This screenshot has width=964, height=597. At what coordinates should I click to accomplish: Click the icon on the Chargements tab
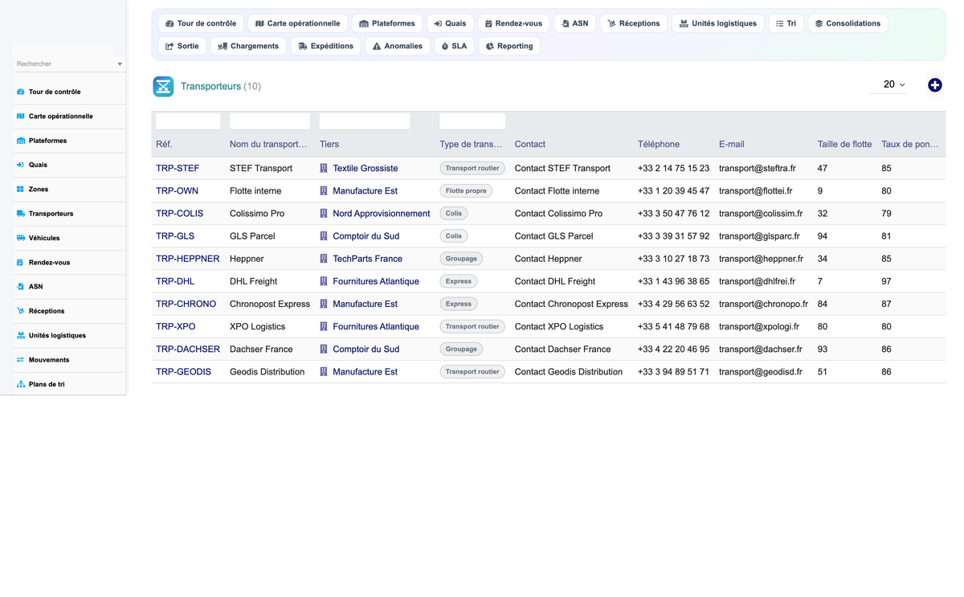[223, 47]
